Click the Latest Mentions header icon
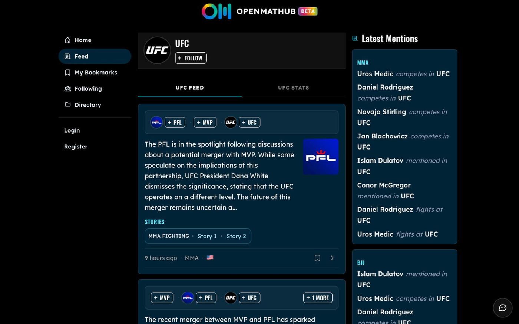 pos(355,38)
